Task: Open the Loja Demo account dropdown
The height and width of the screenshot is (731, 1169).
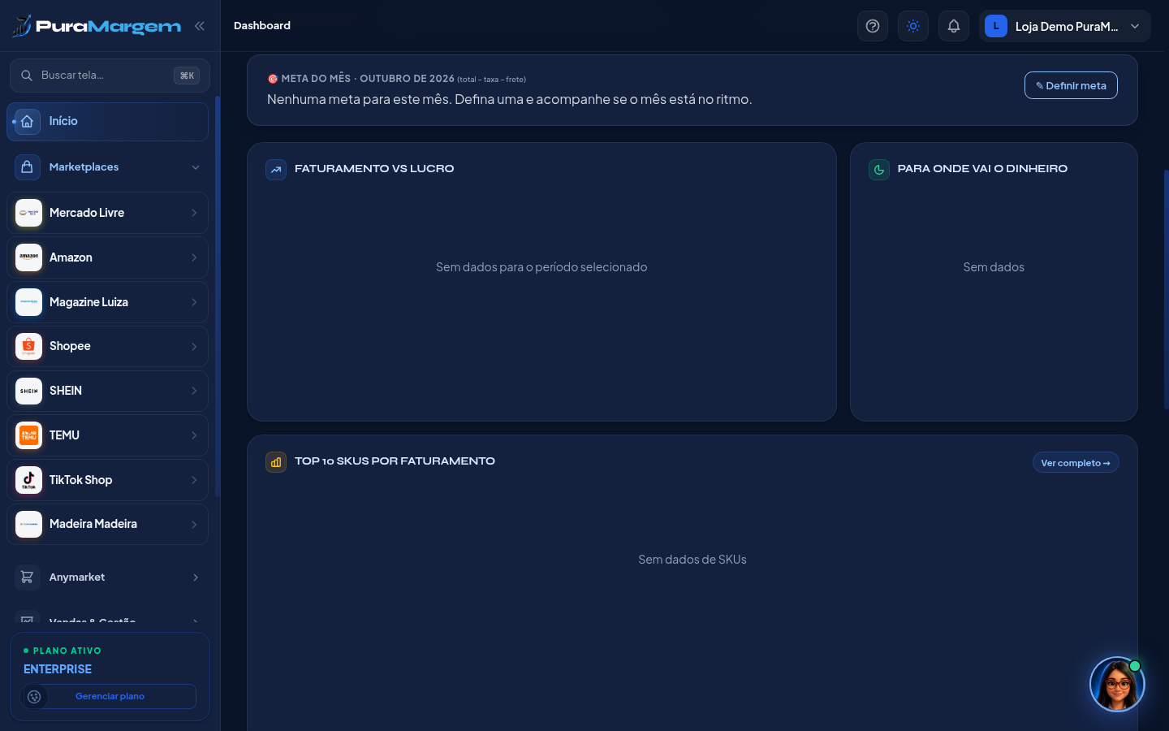Action: (x=1065, y=26)
